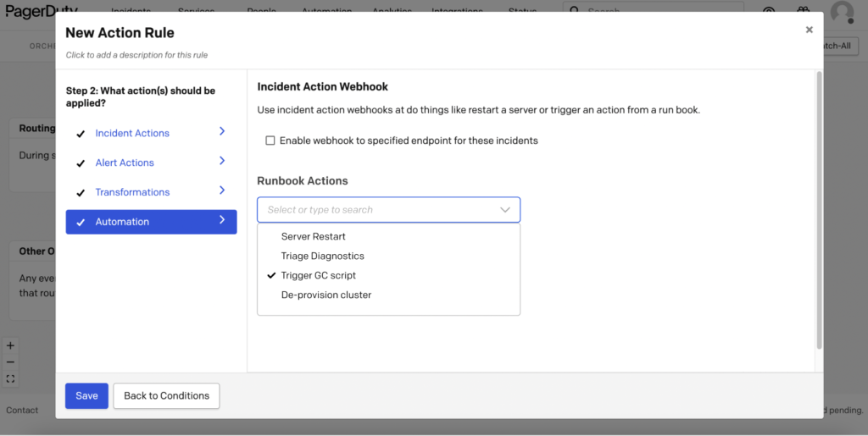Click the dialog's vertical scrollbar
Image resolution: width=868 pixels, height=436 pixels.
(818, 210)
